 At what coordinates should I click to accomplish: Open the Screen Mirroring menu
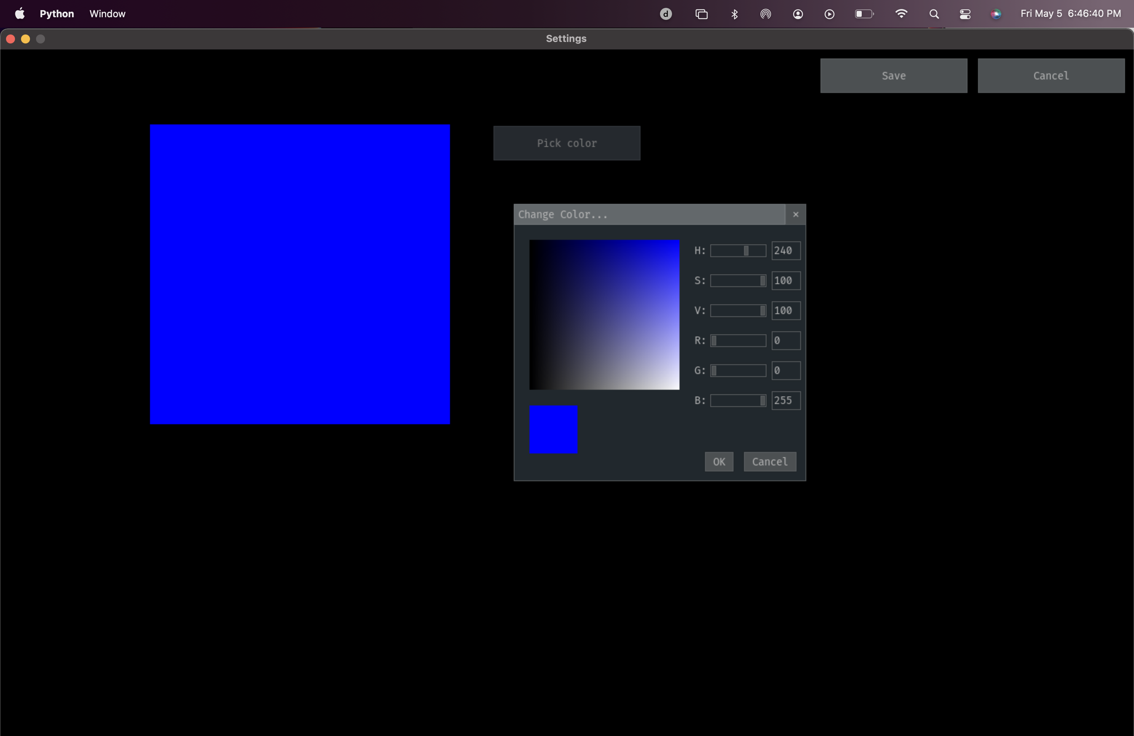(701, 13)
